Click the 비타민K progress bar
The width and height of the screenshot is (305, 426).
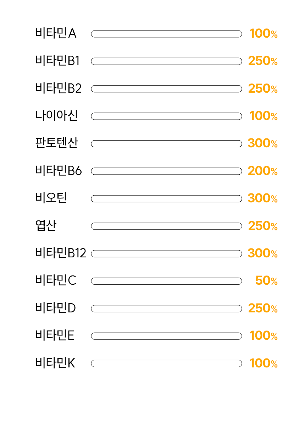pyautogui.click(x=167, y=364)
